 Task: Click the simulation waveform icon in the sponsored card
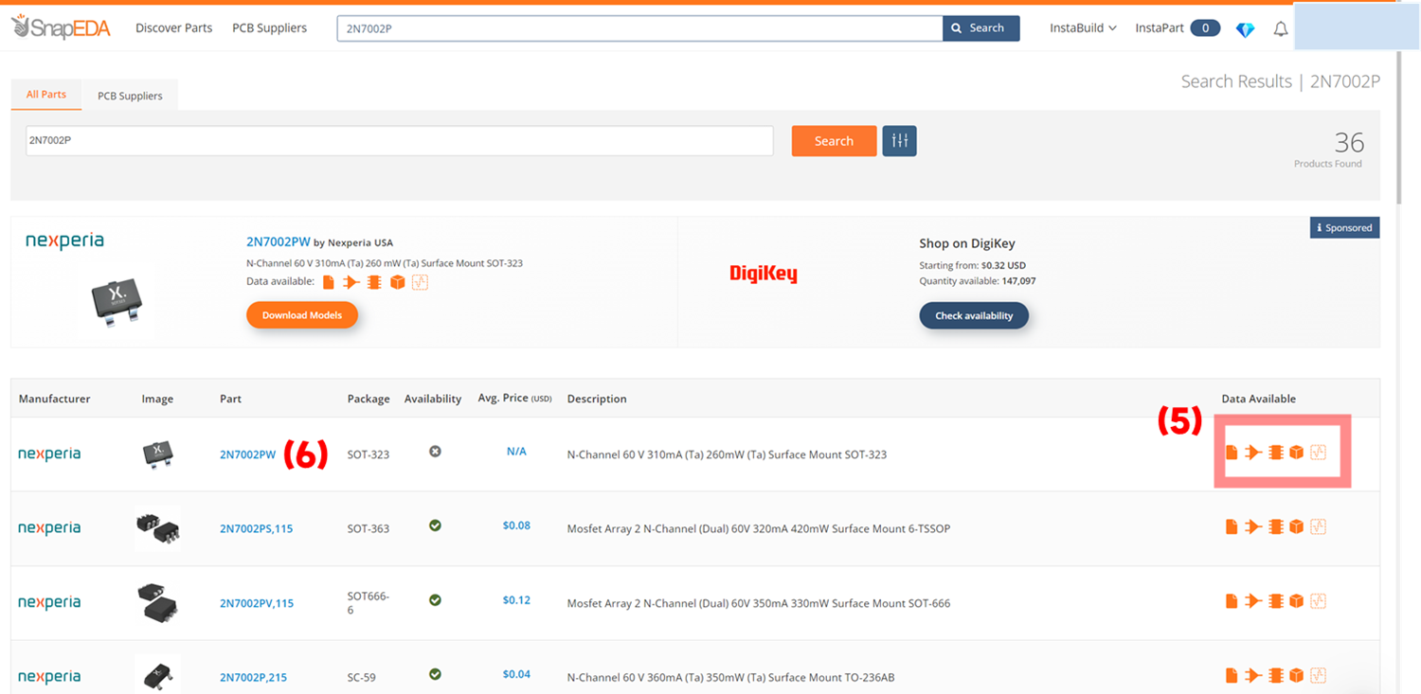click(420, 282)
